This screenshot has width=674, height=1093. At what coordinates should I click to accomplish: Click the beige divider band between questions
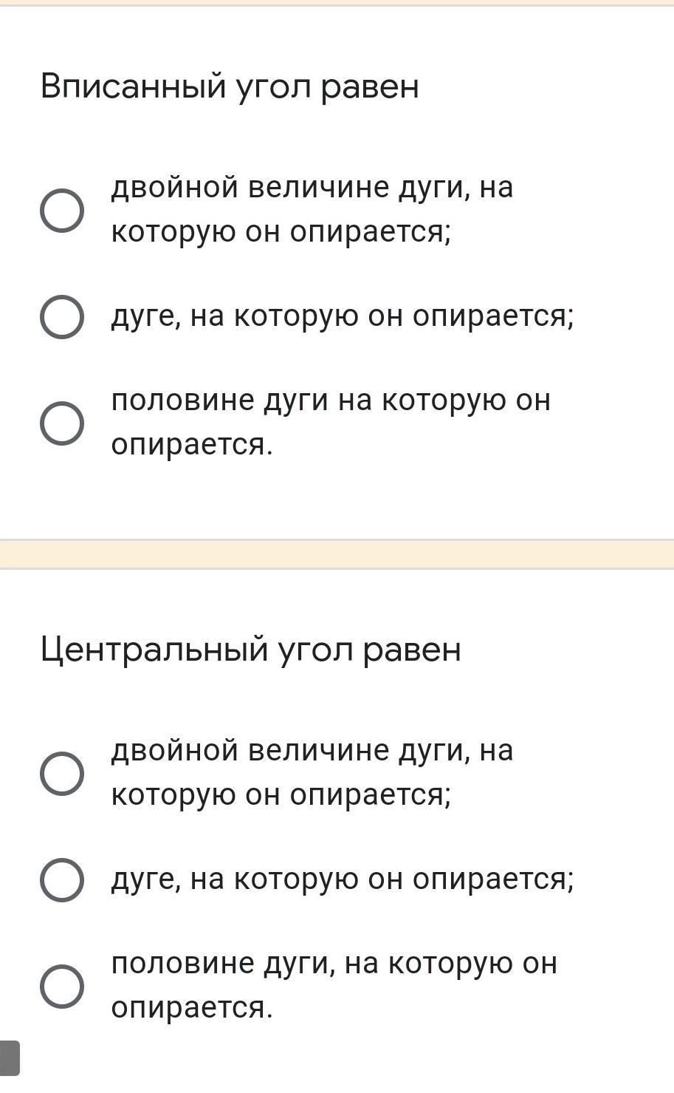pos(337,554)
